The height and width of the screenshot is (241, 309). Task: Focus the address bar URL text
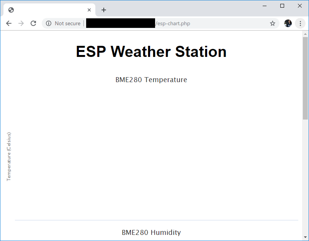[172, 23]
